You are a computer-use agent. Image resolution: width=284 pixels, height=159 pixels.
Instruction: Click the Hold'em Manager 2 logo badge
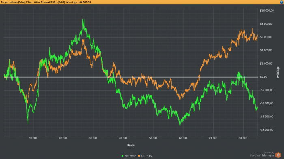click(x=278, y=155)
